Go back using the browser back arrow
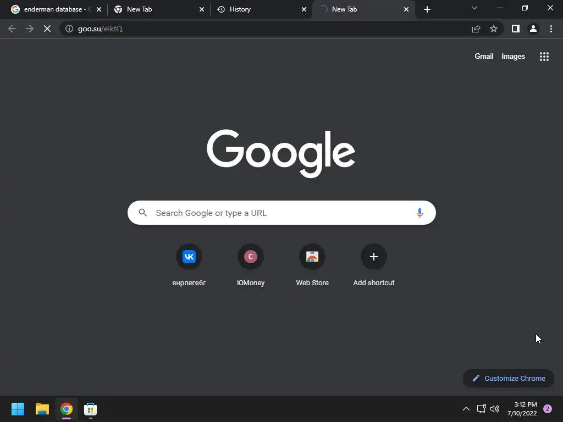This screenshot has height=422, width=563. pyautogui.click(x=12, y=29)
